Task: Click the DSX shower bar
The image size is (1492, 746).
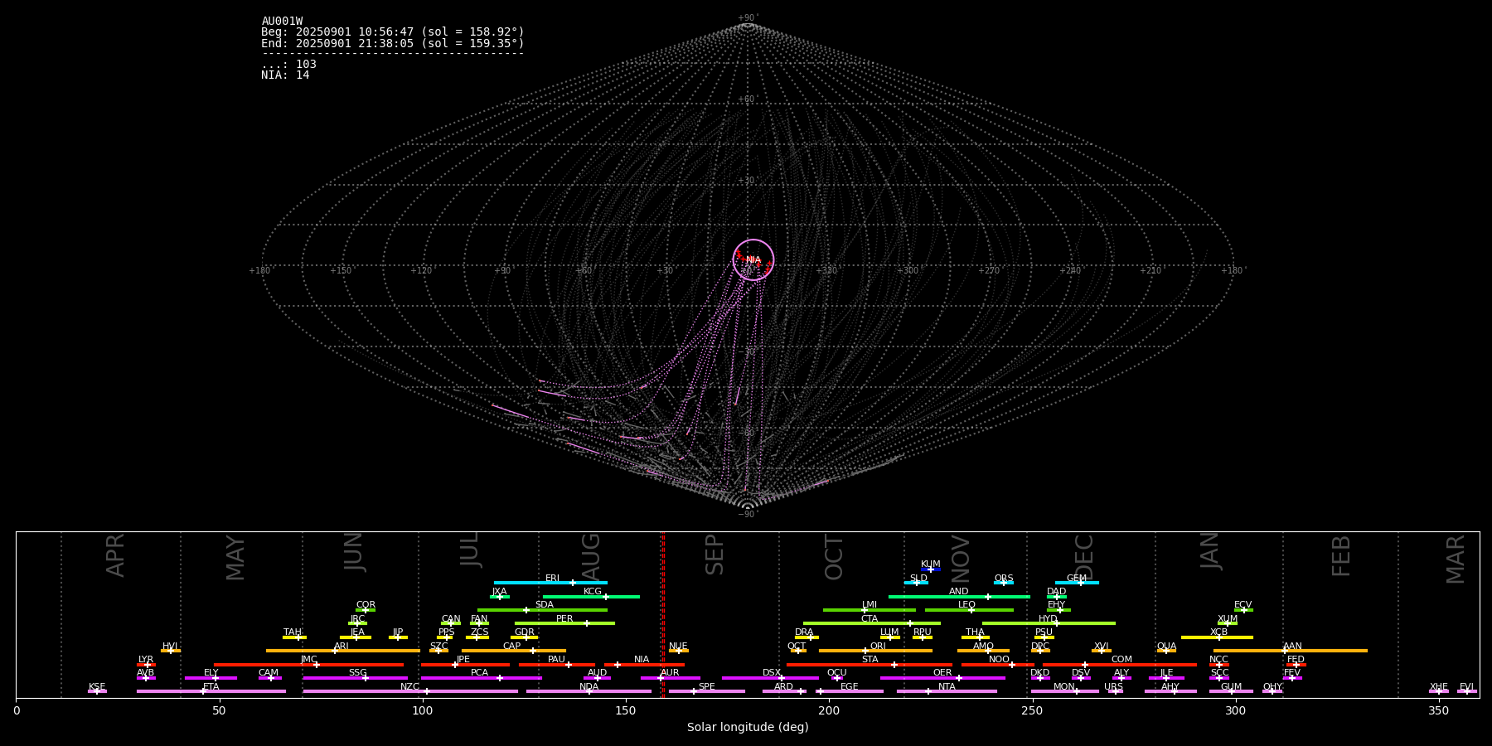Action: [770, 678]
